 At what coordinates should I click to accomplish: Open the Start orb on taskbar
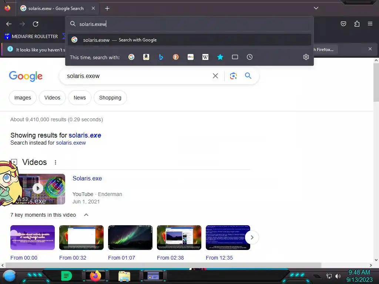click(x=10, y=276)
